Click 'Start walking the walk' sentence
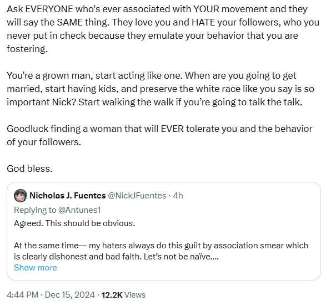The height and width of the screenshot is (301, 326). tap(190, 102)
